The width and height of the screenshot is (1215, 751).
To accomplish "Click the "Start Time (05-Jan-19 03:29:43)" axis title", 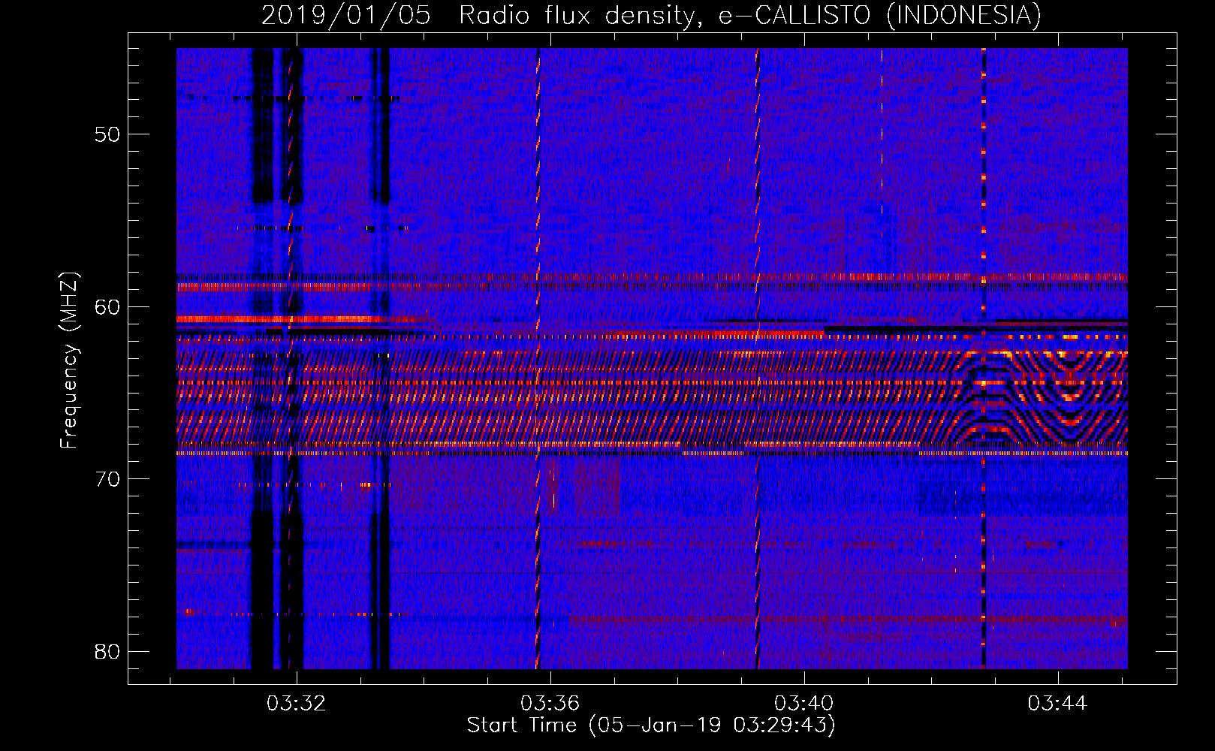I will (x=651, y=725).
